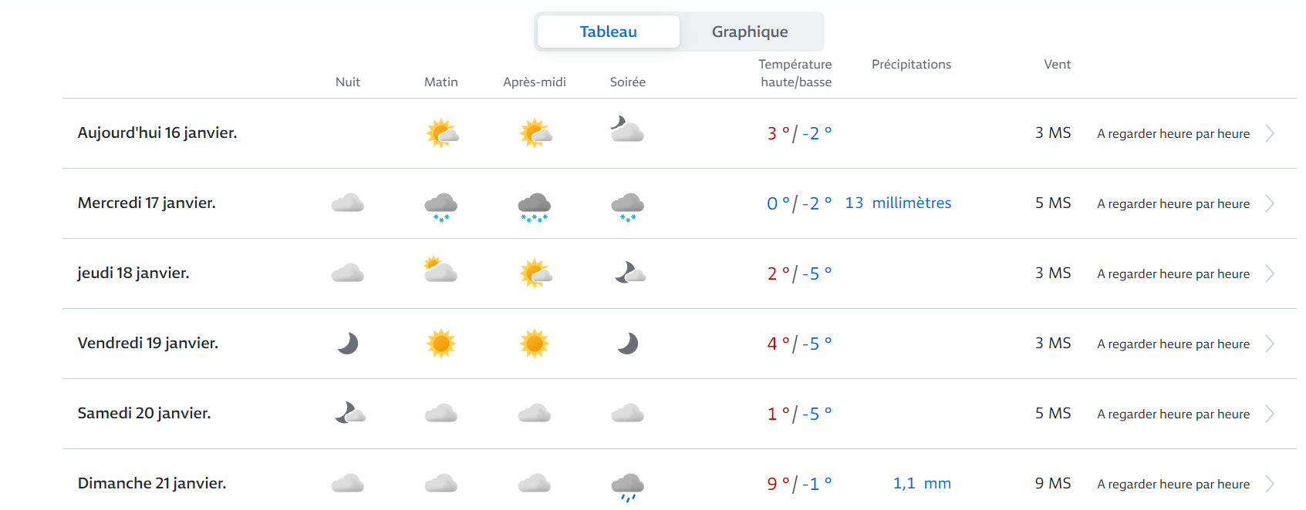
Task: Click Mercredi 17 janvier afternoon snow icon
Action: [x=534, y=206]
